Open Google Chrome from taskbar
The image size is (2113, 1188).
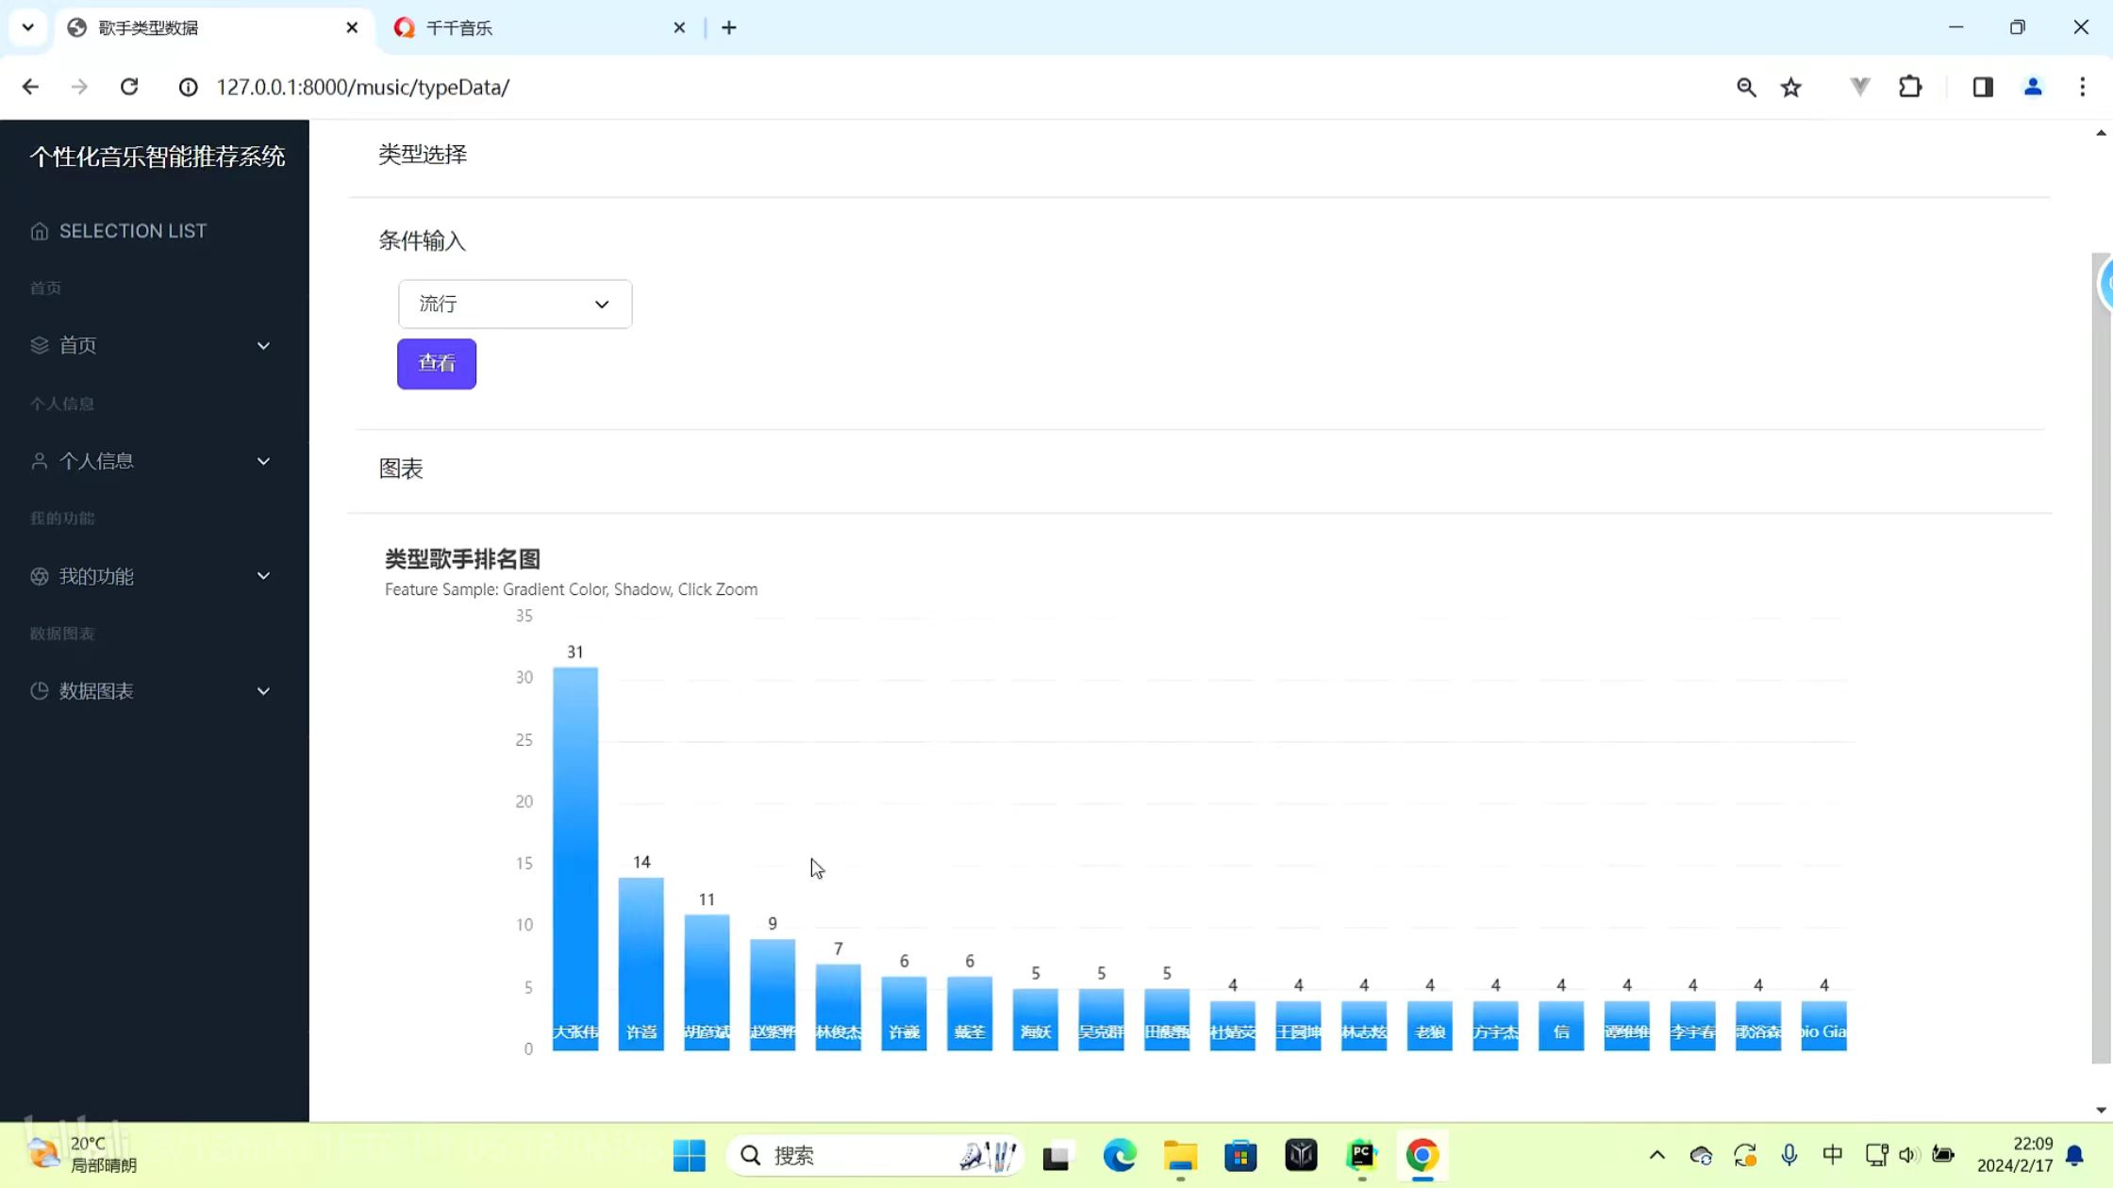pyautogui.click(x=1423, y=1155)
